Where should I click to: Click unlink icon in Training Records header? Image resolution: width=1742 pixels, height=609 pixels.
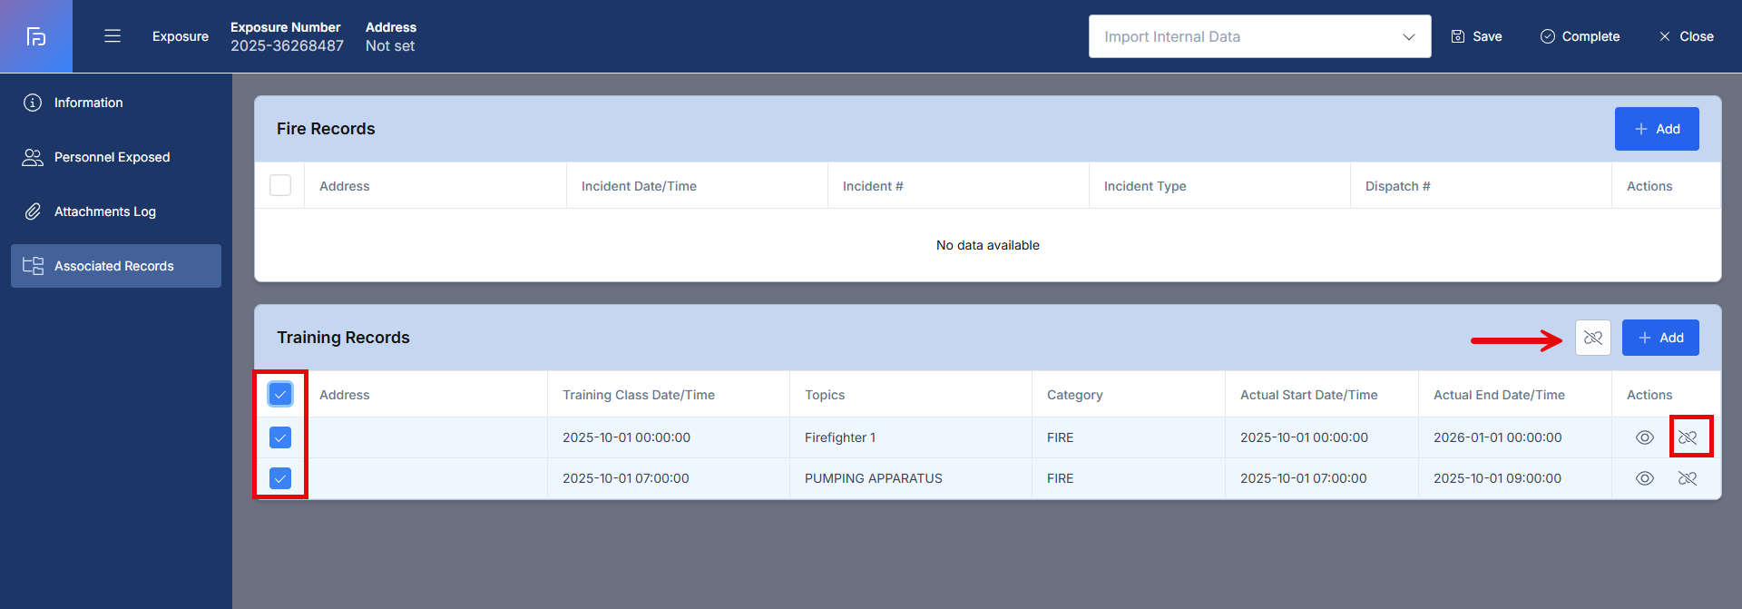point(1592,338)
